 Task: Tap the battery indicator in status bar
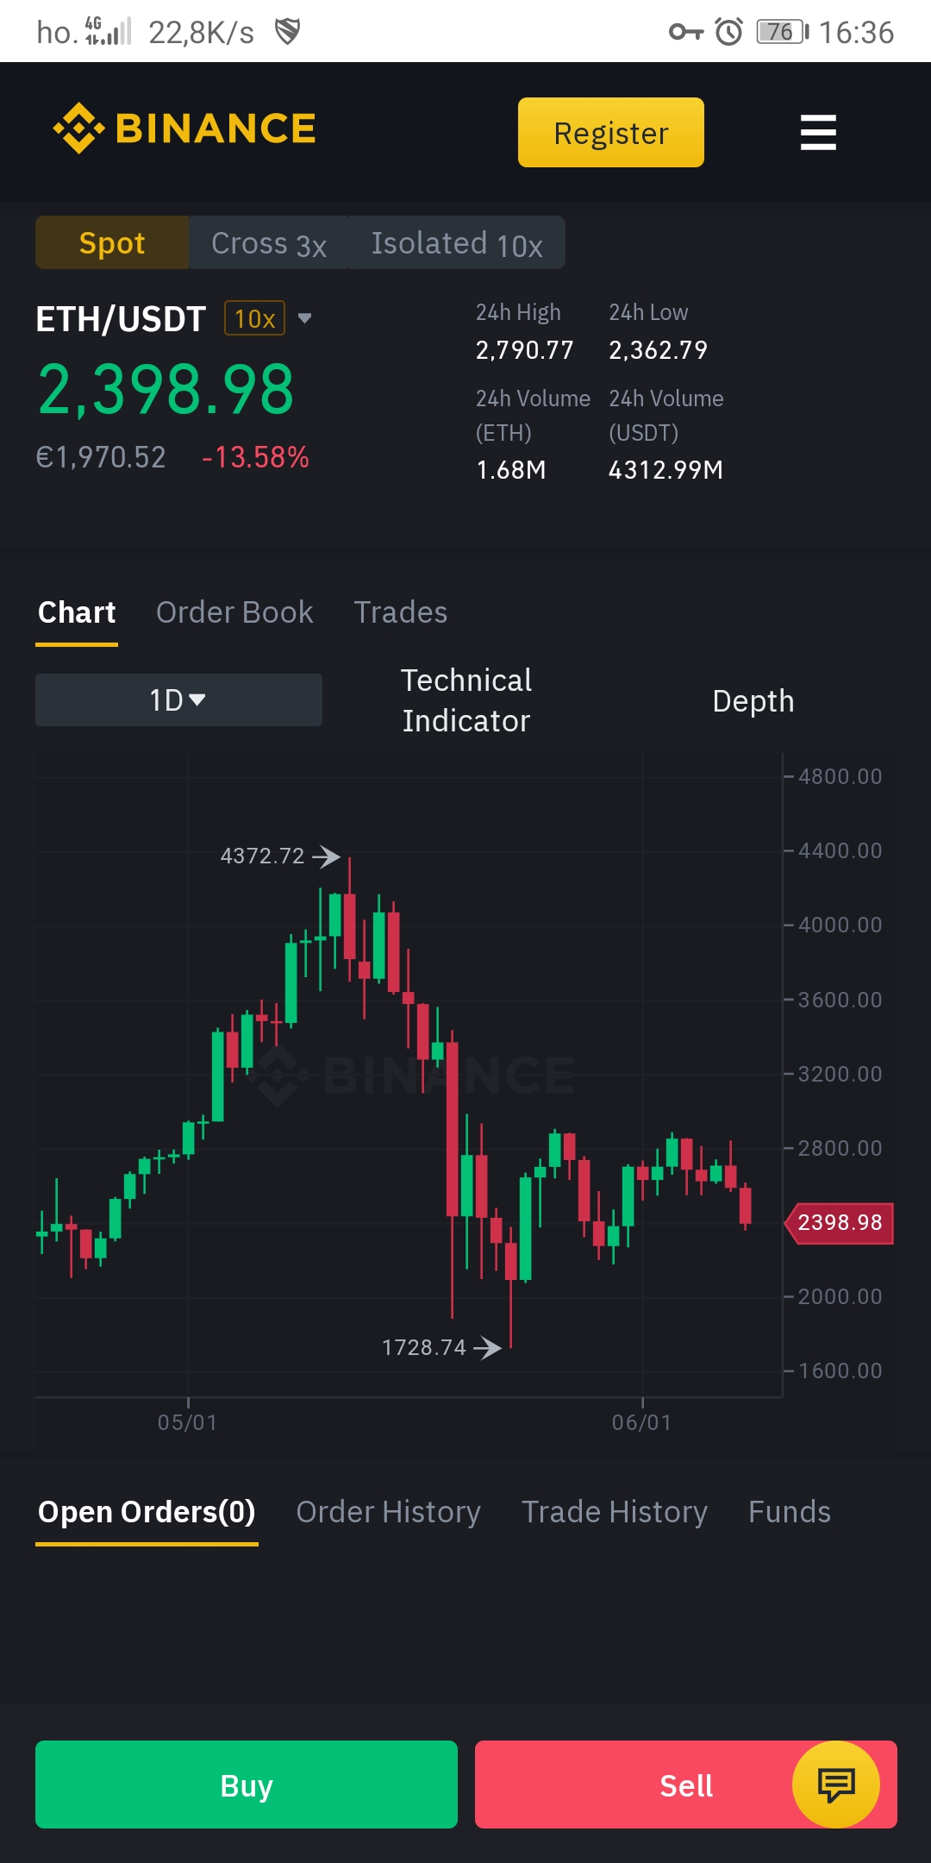pyautogui.click(x=782, y=32)
